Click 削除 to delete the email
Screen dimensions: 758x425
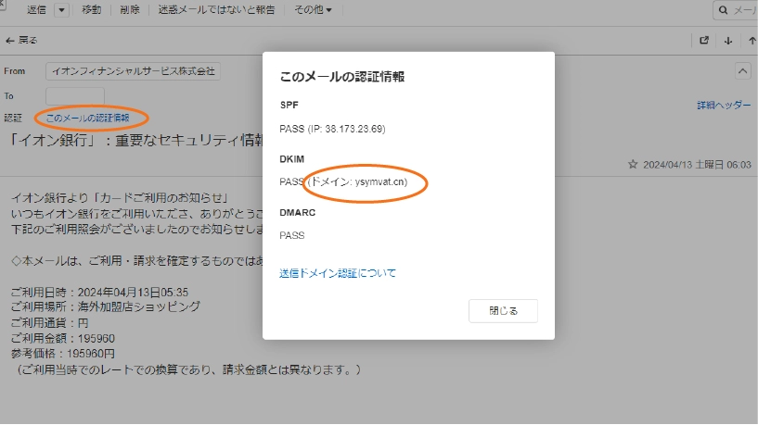pyautogui.click(x=131, y=10)
